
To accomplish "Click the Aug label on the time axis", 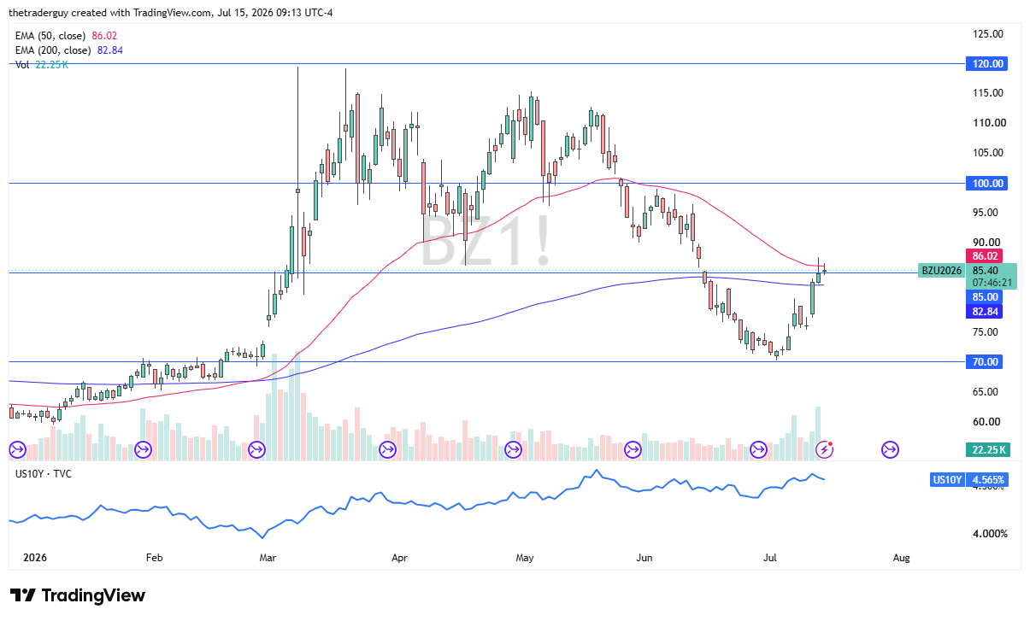I will [x=901, y=558].
